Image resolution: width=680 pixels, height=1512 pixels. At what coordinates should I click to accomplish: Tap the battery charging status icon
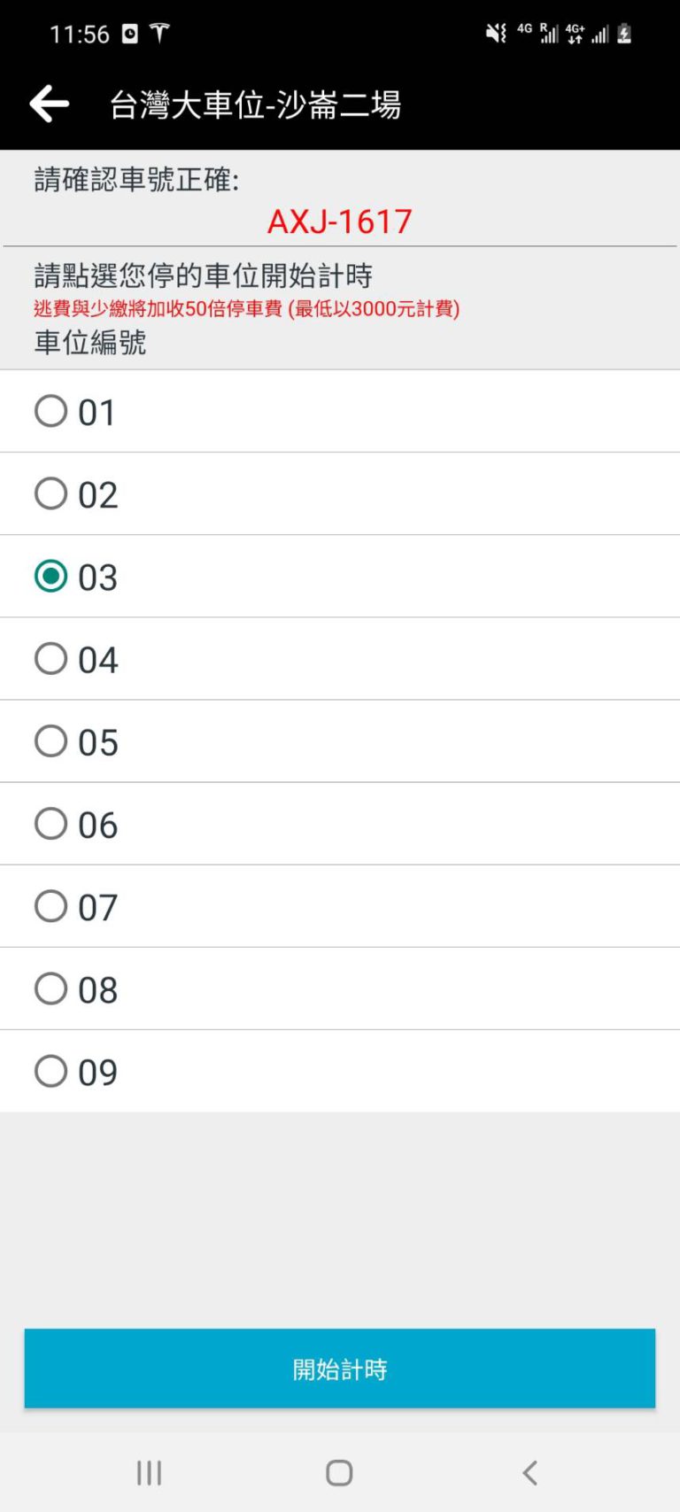coord(624,34)
